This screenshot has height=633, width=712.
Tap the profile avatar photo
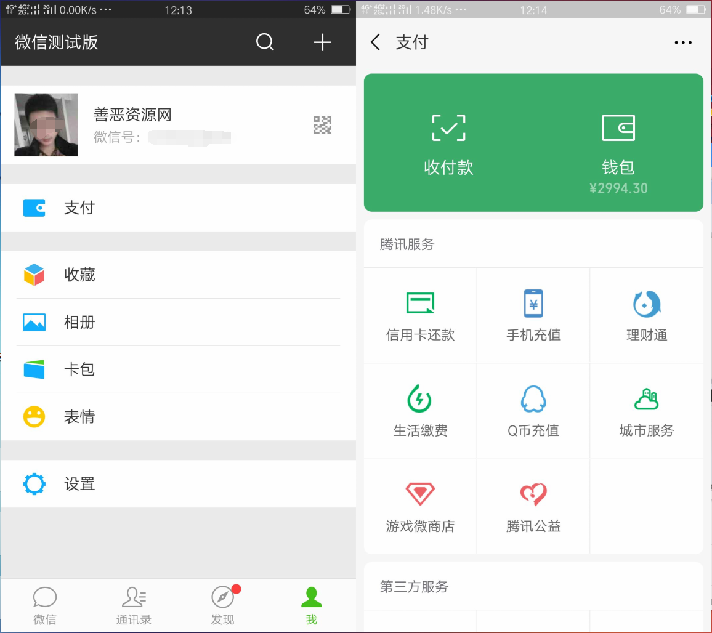click(46, 125)
